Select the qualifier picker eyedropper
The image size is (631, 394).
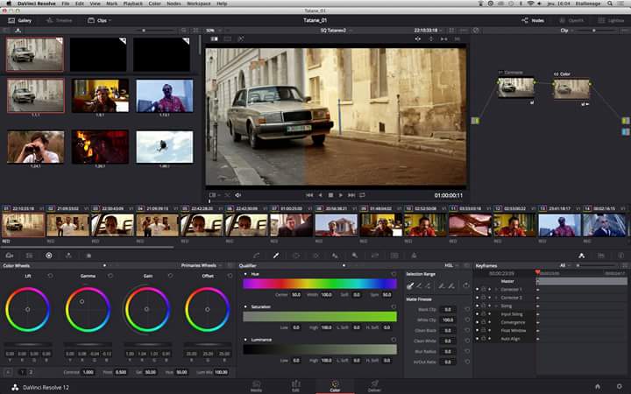pyautogui.click(x=410, y=286)
